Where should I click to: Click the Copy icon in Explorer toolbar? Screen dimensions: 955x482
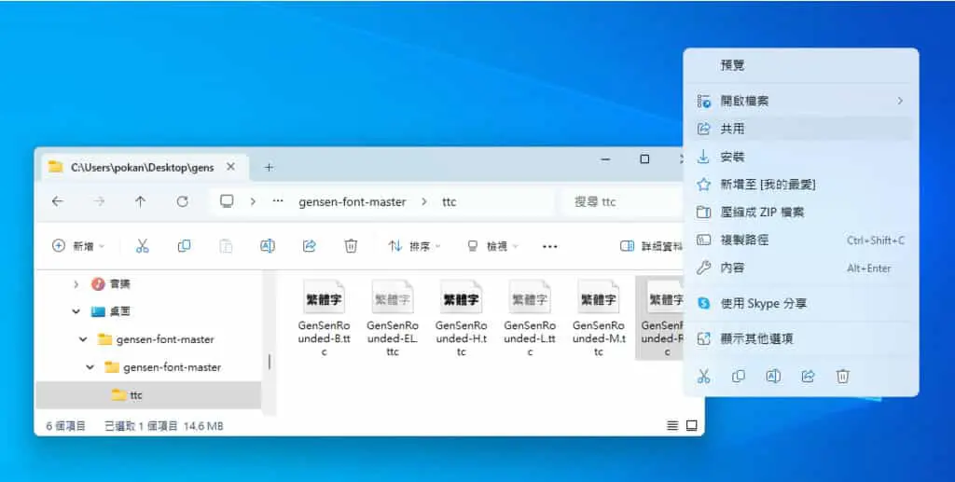pos(184,246)
